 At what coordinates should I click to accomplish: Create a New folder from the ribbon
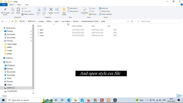[x=64, y=11]
